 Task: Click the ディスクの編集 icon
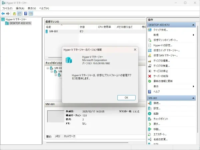150,61
